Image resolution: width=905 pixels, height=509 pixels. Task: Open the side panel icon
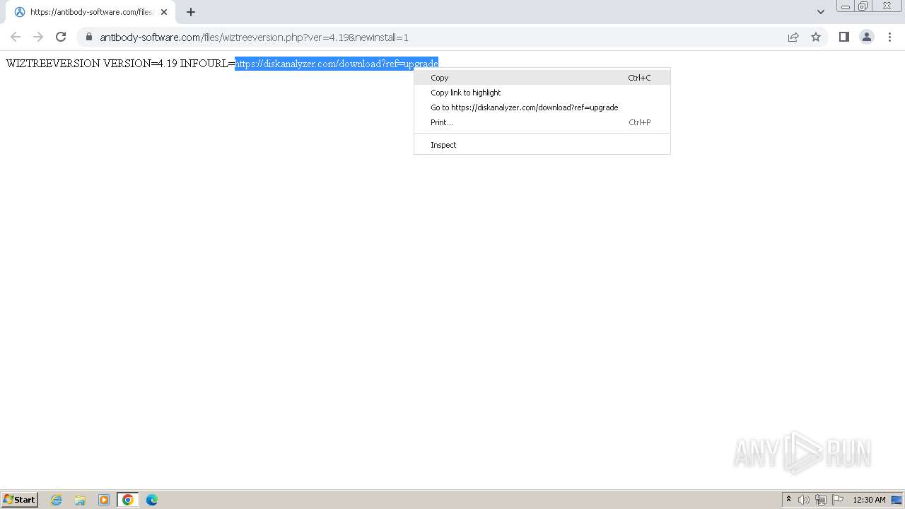point(843,37)
